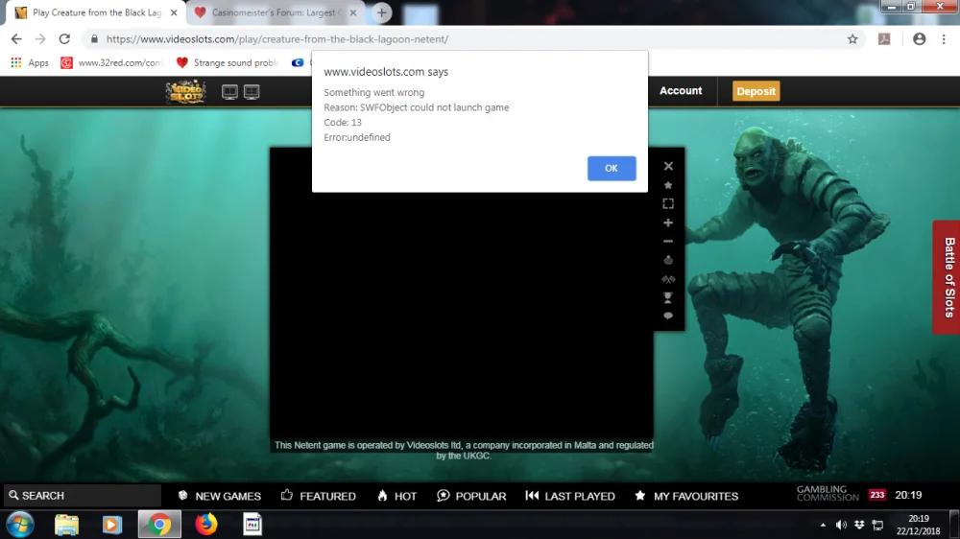Go back in browser history

pyautogui.click(x=16, y=39)
